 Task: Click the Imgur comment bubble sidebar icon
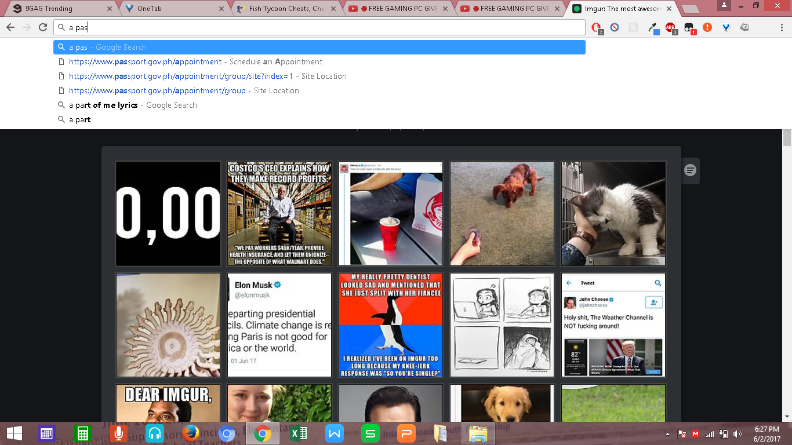click(x=690, y=170)
